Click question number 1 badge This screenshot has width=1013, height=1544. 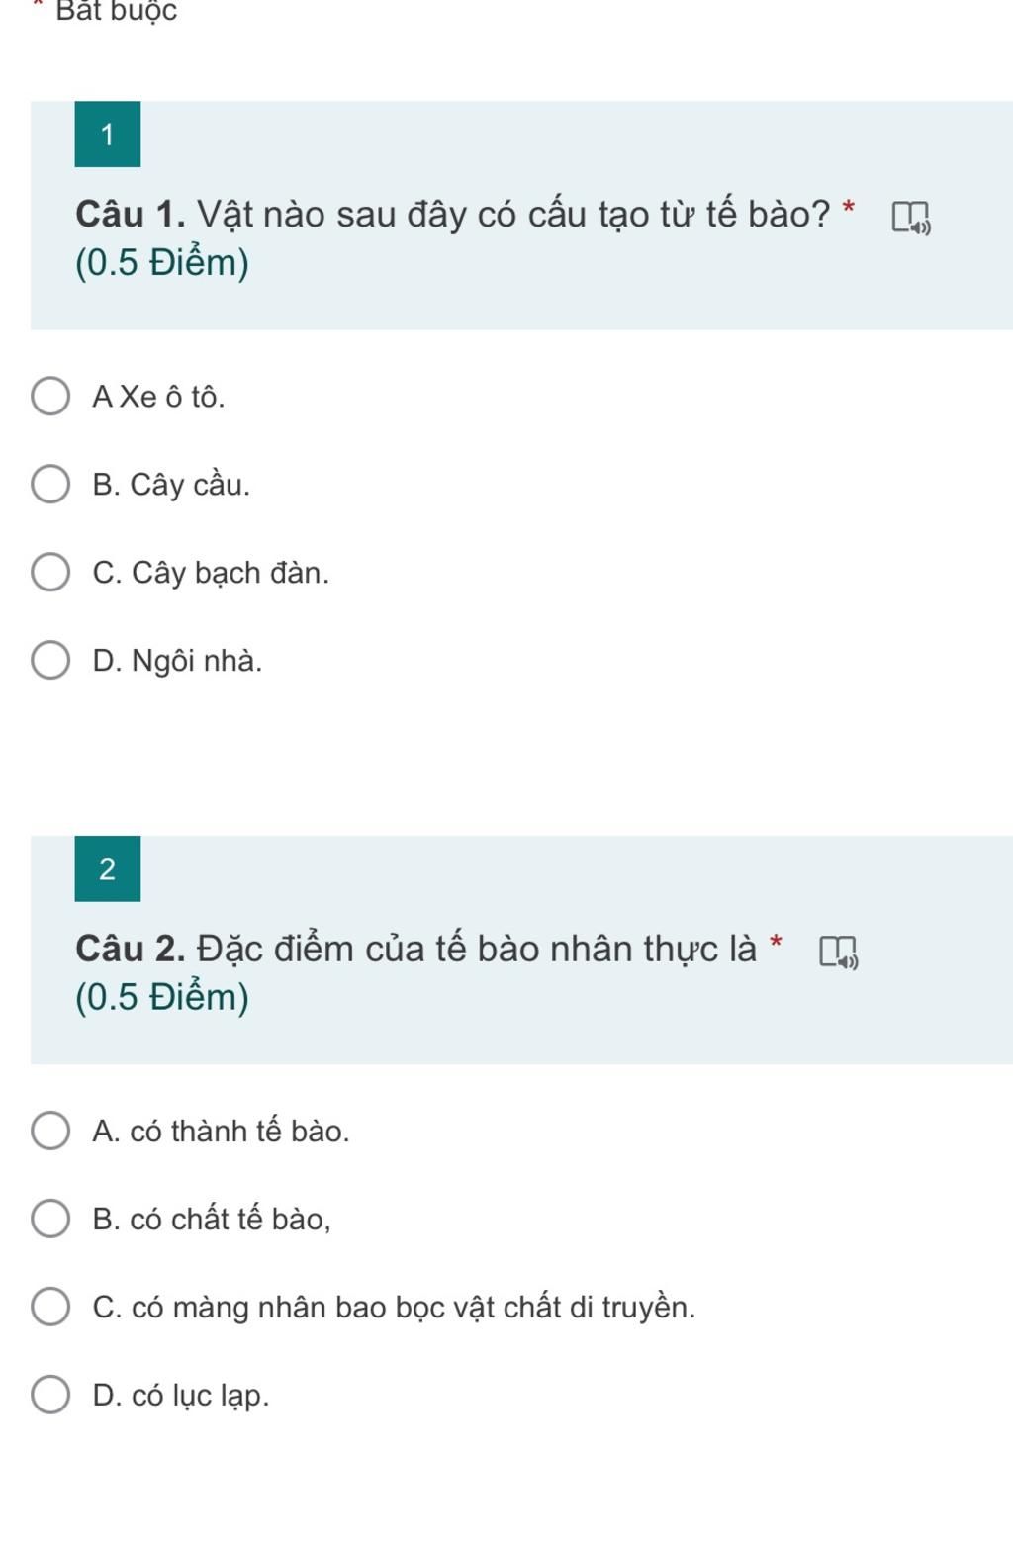(108, 135)
